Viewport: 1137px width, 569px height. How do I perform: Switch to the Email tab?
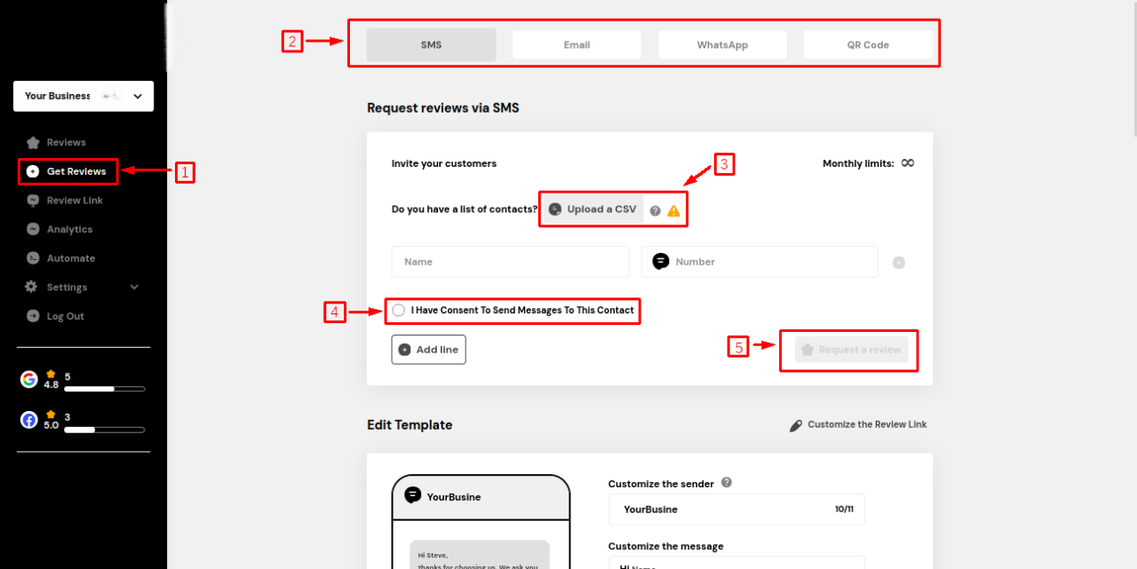tap(576, 45)
